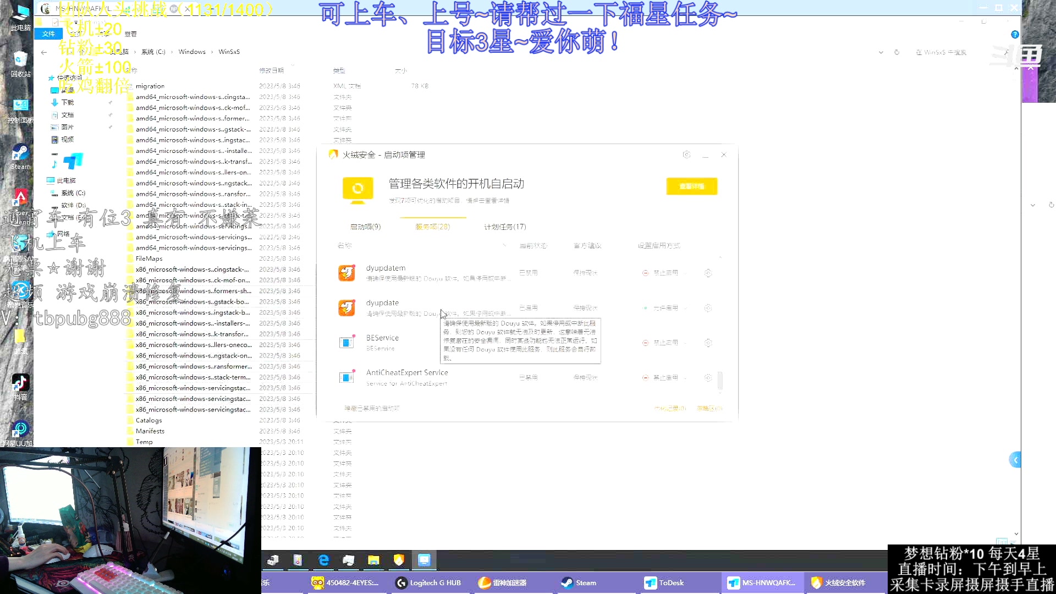The height and width of the screenshot is (594, 1056).
Task: Select dyupdate Douyu service icon
Action: pos(345,307)
